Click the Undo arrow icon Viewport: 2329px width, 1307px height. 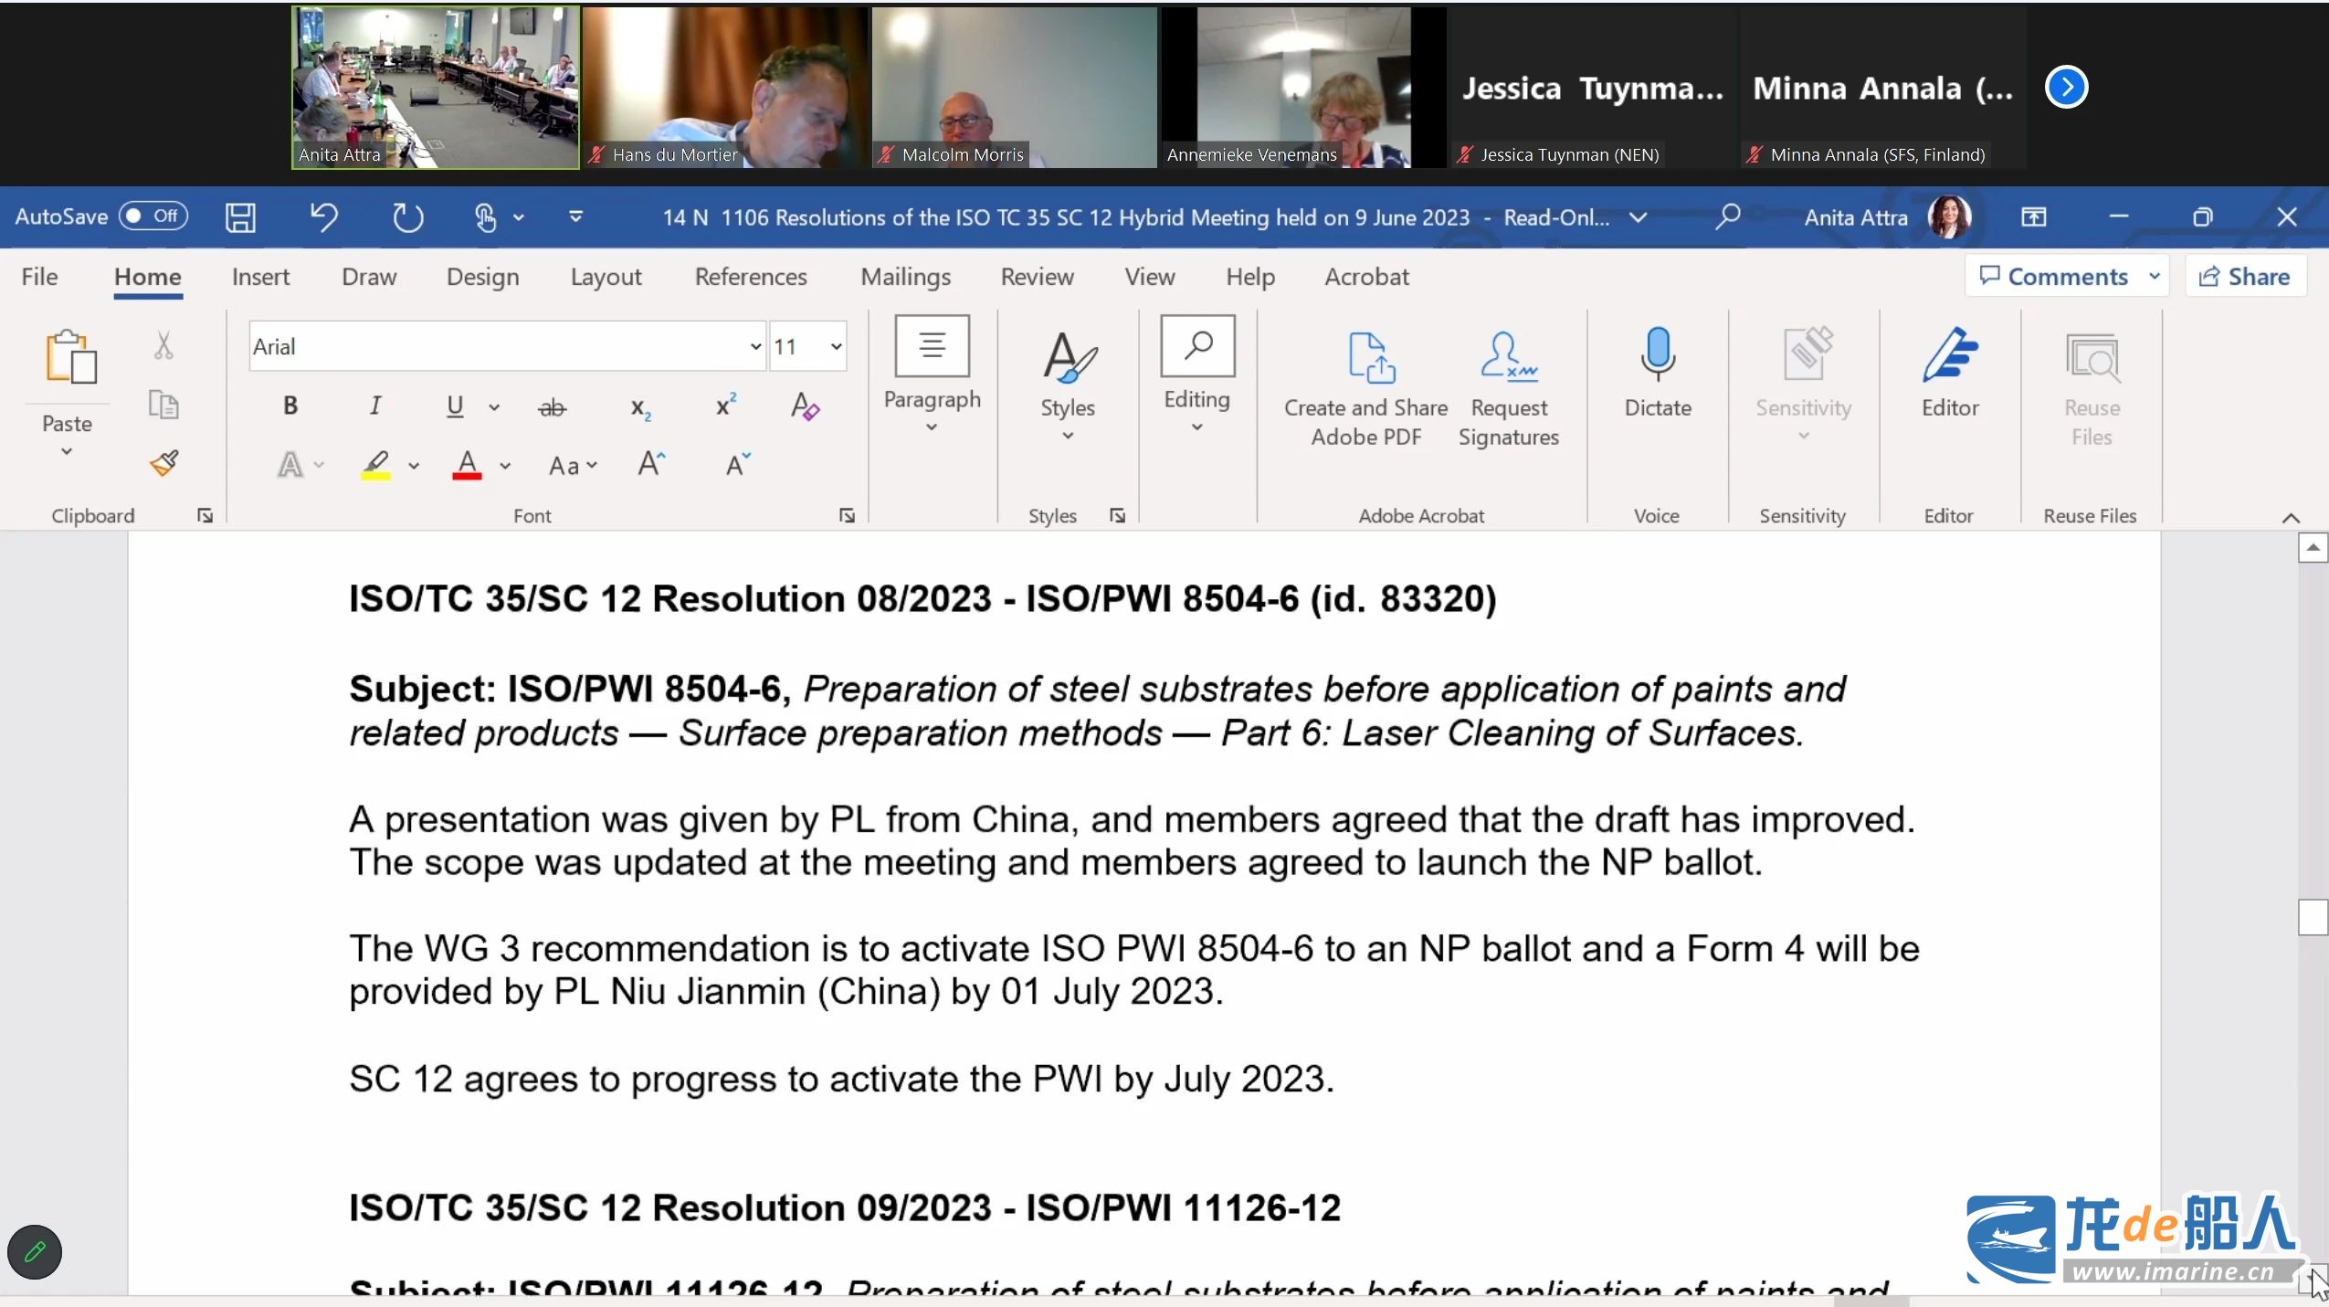click(323, 217)
